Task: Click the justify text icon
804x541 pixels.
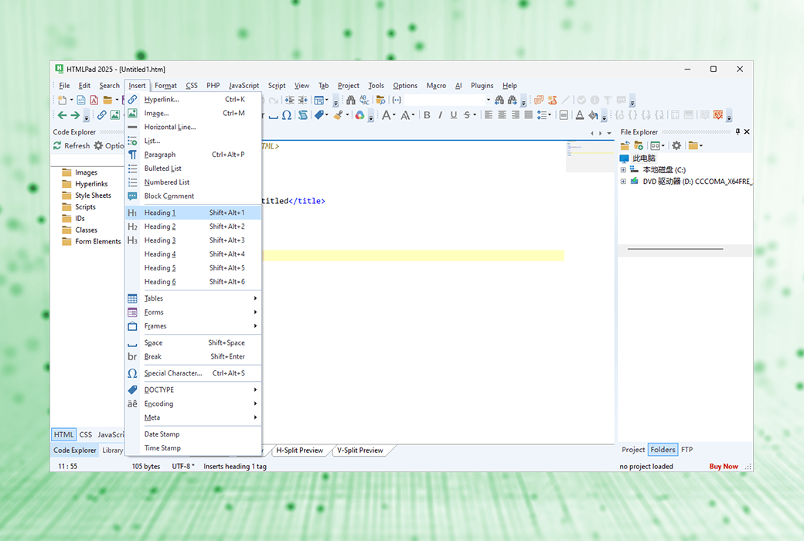Action: tap(529, 115)
